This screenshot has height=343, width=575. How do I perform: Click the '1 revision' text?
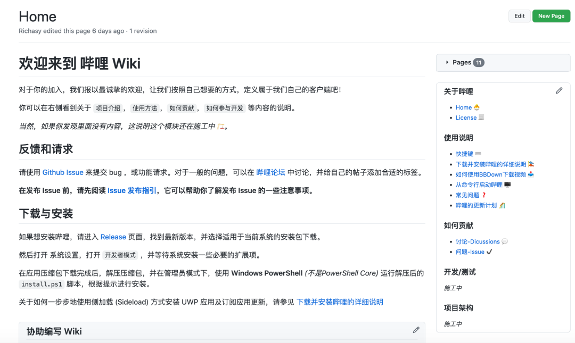click(143, 31)
